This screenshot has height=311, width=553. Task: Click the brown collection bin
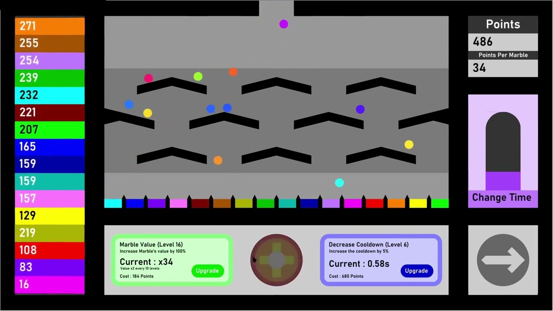pos(222,203)
